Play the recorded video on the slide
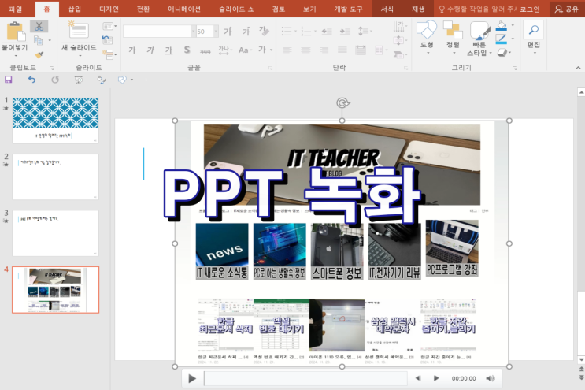The width and height of the screenshot is (585, 390). [191, 378]
